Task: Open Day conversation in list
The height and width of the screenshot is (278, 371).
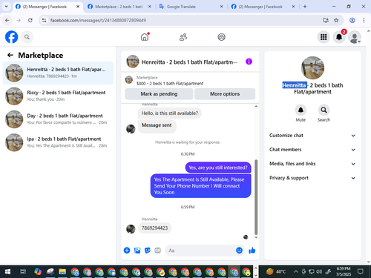Action: tap(58, 119)
